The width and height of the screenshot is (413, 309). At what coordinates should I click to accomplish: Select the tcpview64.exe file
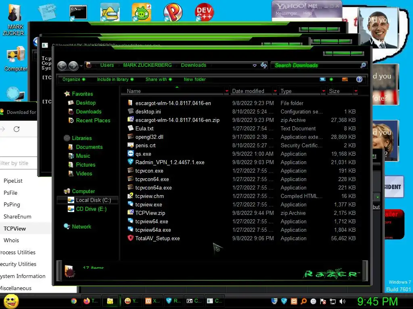(152, 222)
